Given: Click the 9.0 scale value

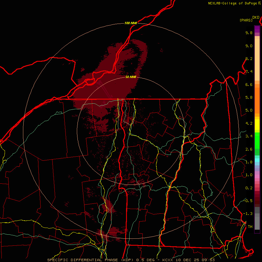Looking at the screenshot, I should pos(249,46).
